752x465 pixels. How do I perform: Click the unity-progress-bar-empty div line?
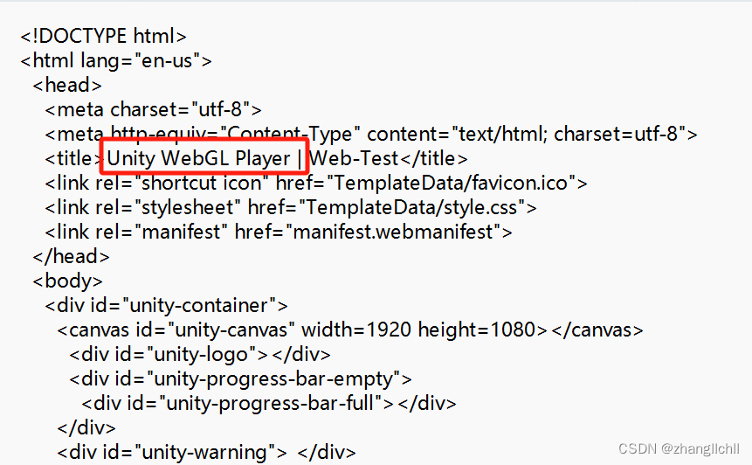[241, 379]
